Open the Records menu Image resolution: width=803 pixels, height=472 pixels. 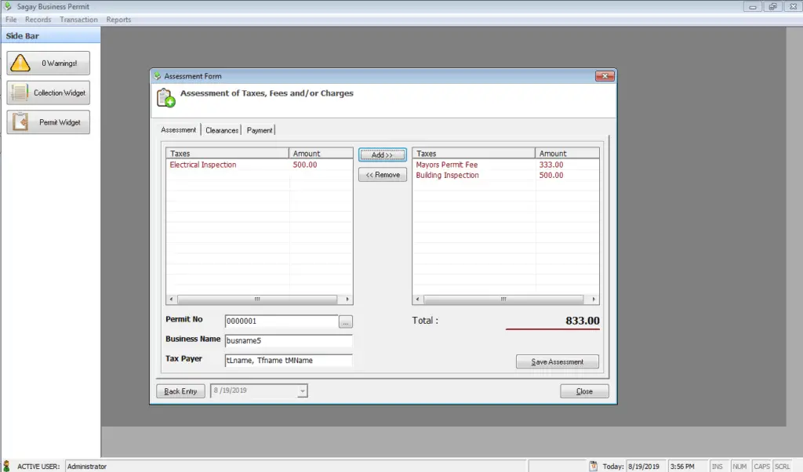click(38, 19)
